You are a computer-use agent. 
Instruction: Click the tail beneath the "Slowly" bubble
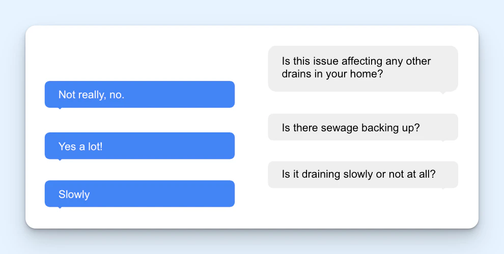(x=60, y=208)
